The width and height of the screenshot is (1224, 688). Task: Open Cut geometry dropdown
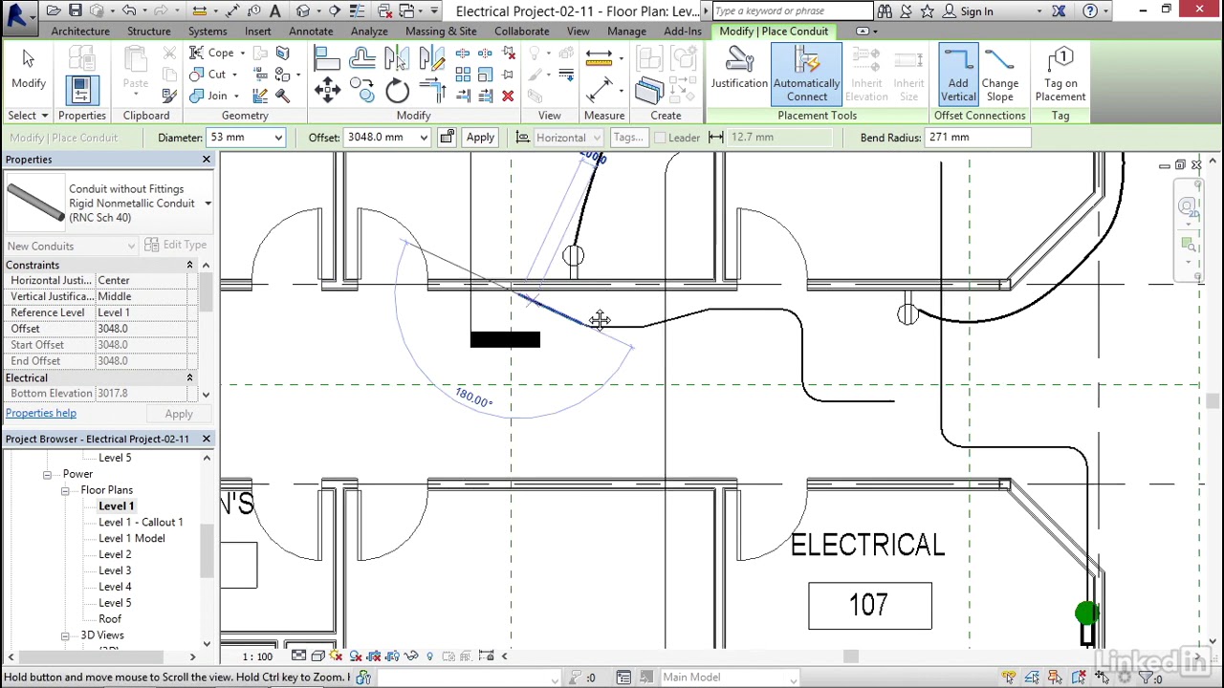(x=234, y=75)
